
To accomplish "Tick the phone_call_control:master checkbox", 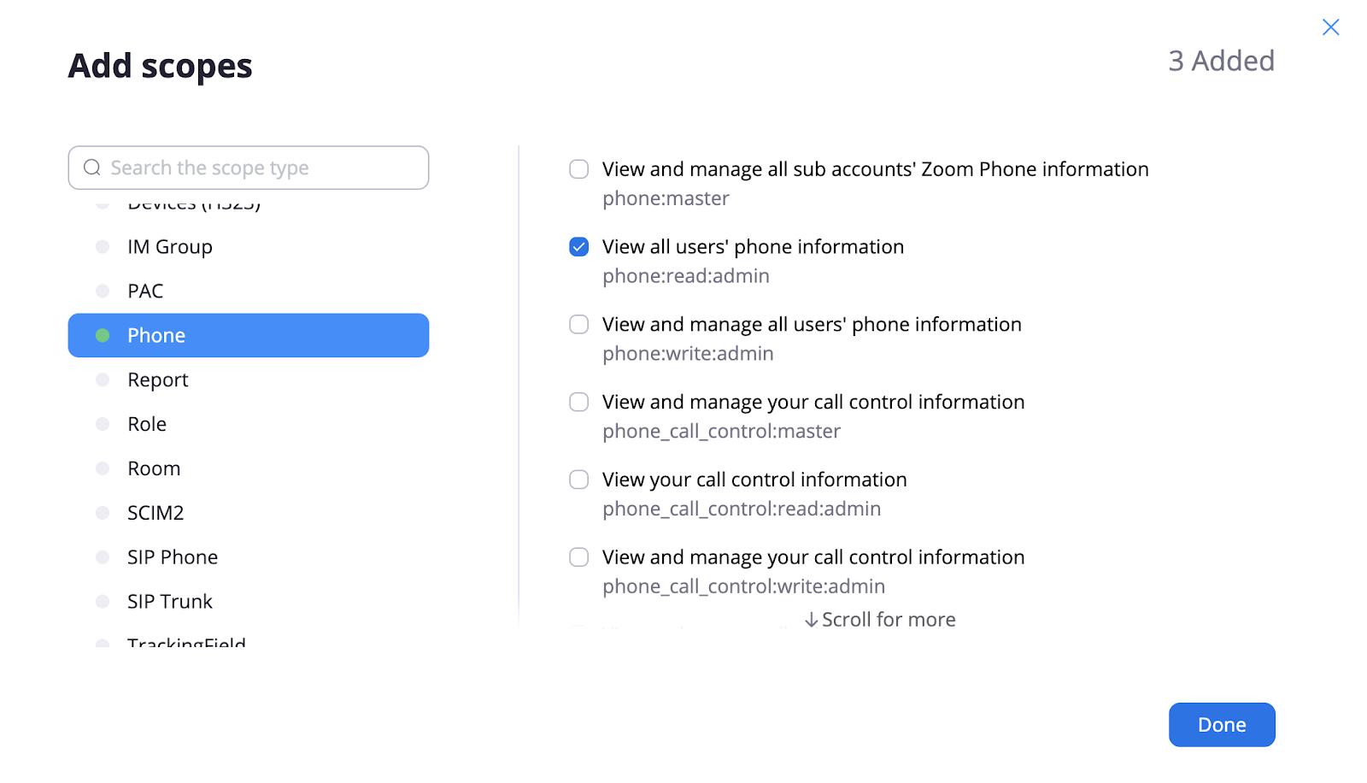I will point(579,403).
